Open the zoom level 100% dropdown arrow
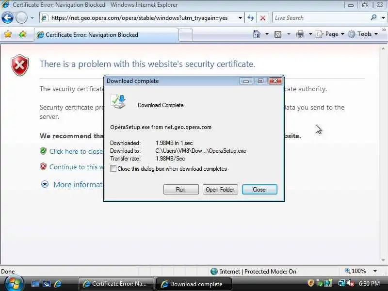 (x=375, y=271)
